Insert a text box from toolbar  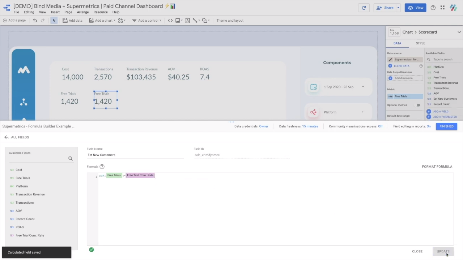[x=187, y=21]
